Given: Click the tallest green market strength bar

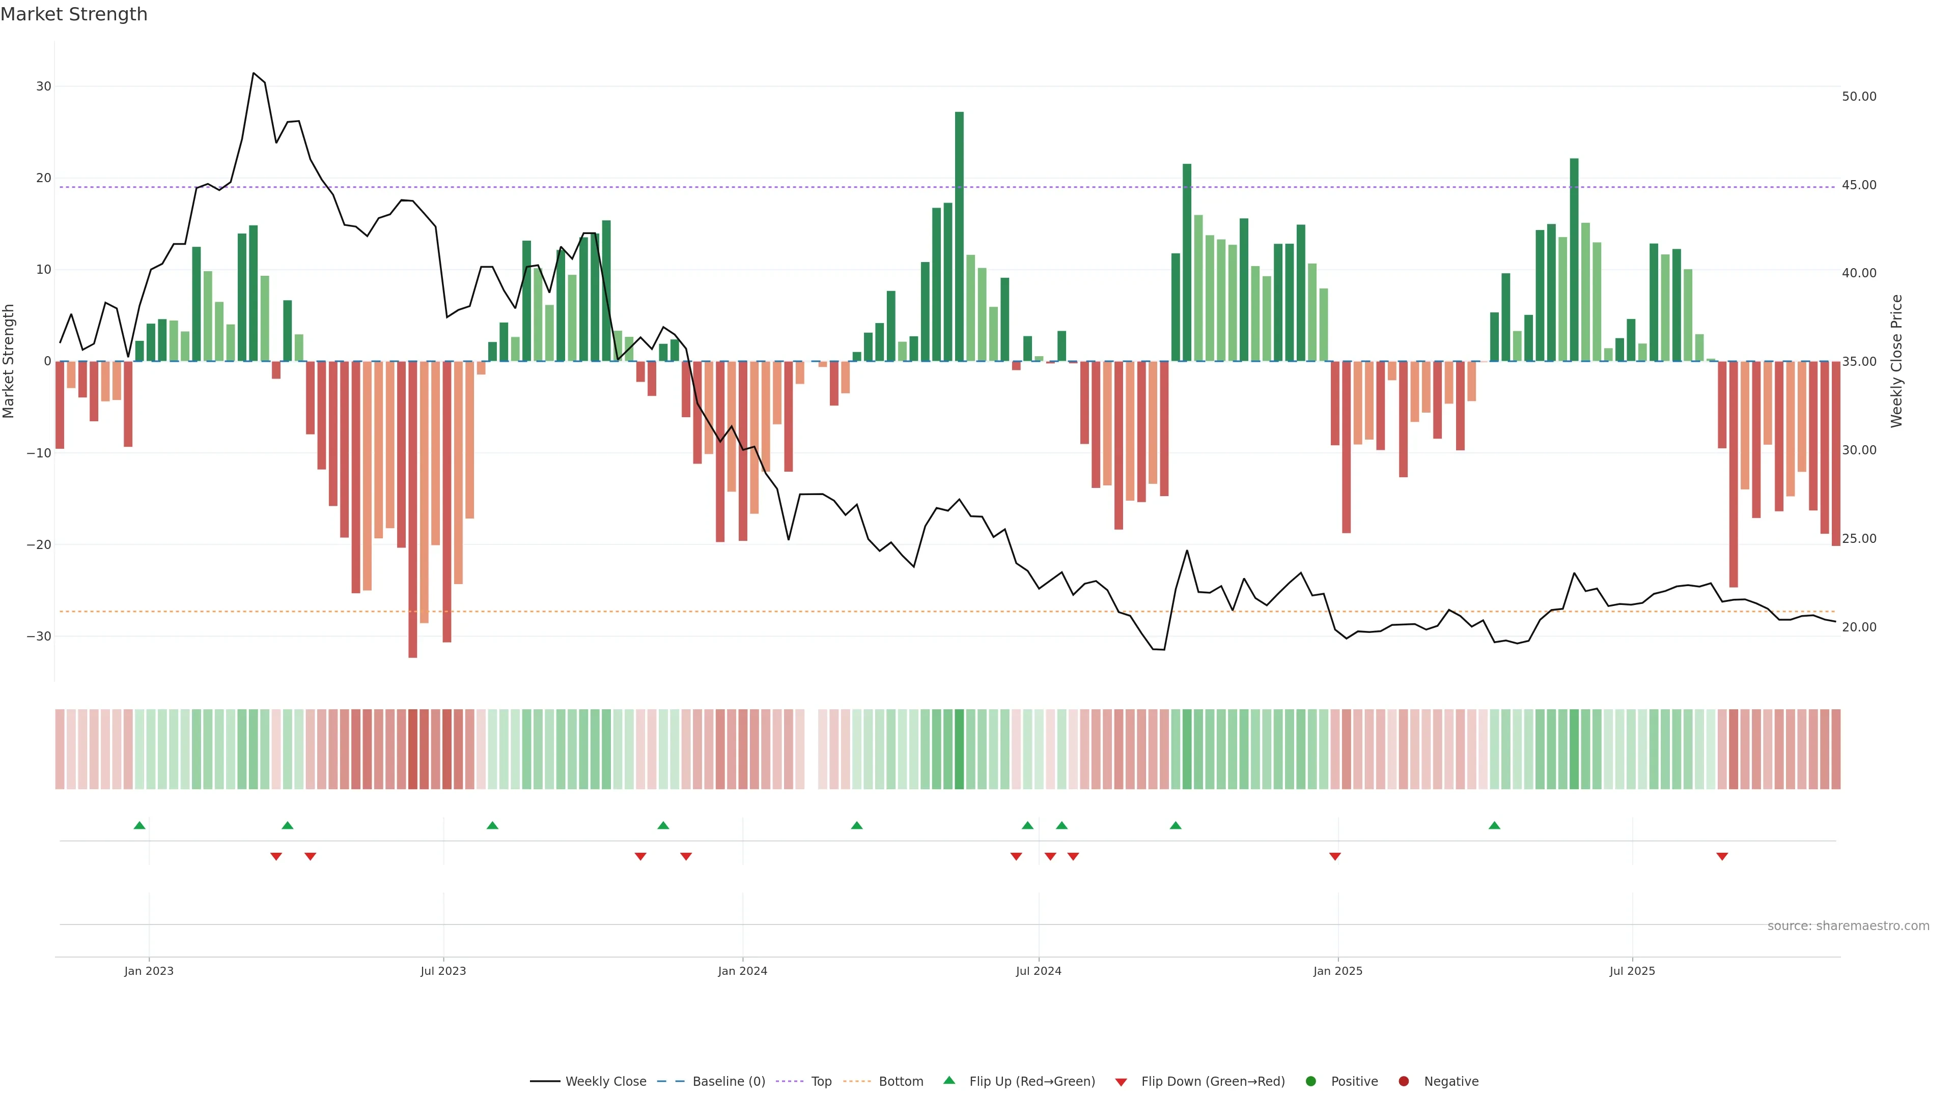Looking at the screenshot, I should pyautogui.click(x=959, y=236).
